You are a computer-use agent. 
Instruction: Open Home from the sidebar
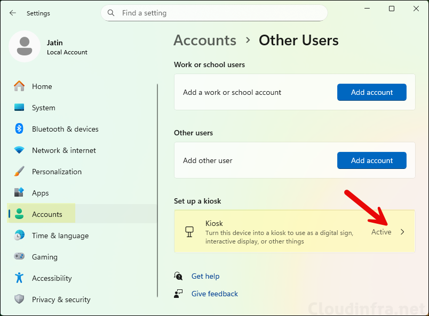click(x=41, y=86)
